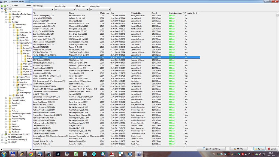This screenshot has height=157, width=279.
Task: Collapse the Linkage folder node
Action: click(x=18, y=53)
